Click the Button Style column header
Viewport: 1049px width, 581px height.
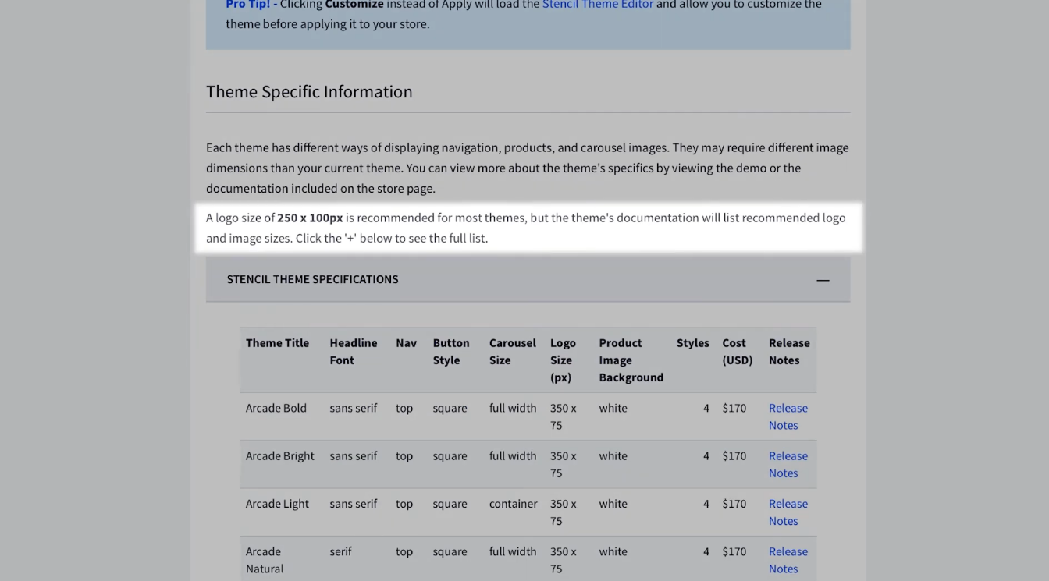point(451,352)
